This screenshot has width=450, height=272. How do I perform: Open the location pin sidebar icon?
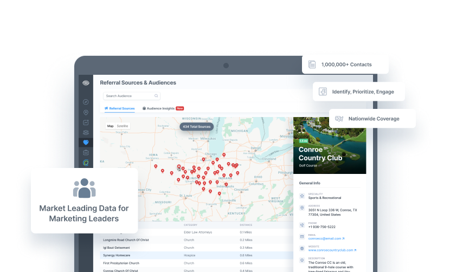point(86,113)
